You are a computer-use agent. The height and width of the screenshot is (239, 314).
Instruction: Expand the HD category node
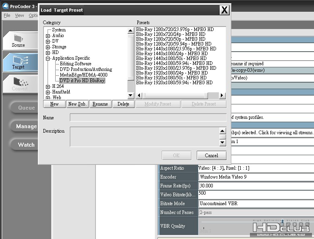[48, 53]
